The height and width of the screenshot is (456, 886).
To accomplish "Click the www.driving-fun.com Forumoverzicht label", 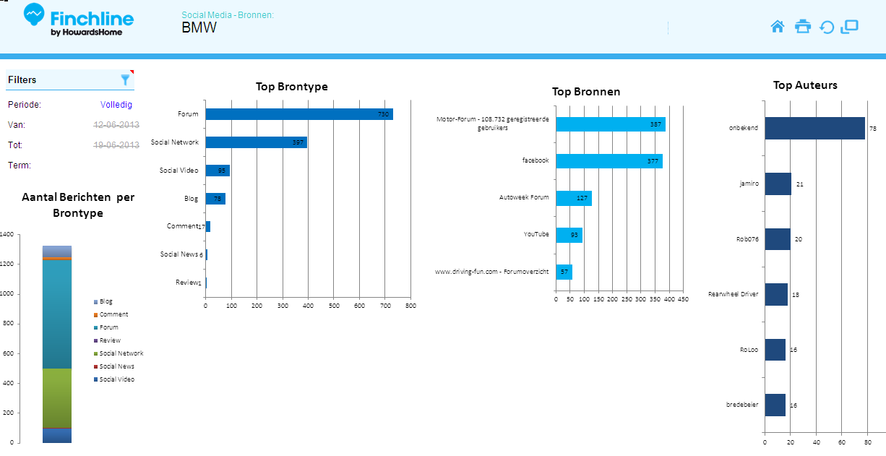I will click(492, 272).
